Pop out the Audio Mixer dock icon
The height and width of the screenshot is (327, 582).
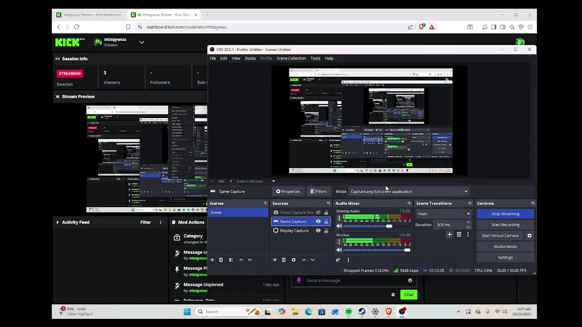point(409,203)
